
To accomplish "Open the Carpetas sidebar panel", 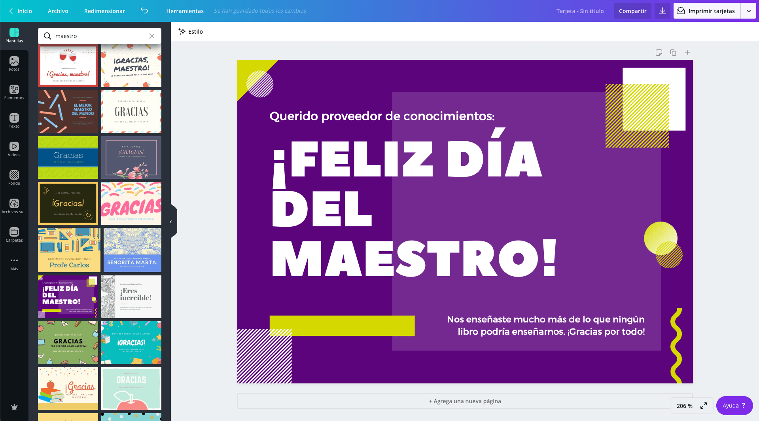I will click(14, 235).
